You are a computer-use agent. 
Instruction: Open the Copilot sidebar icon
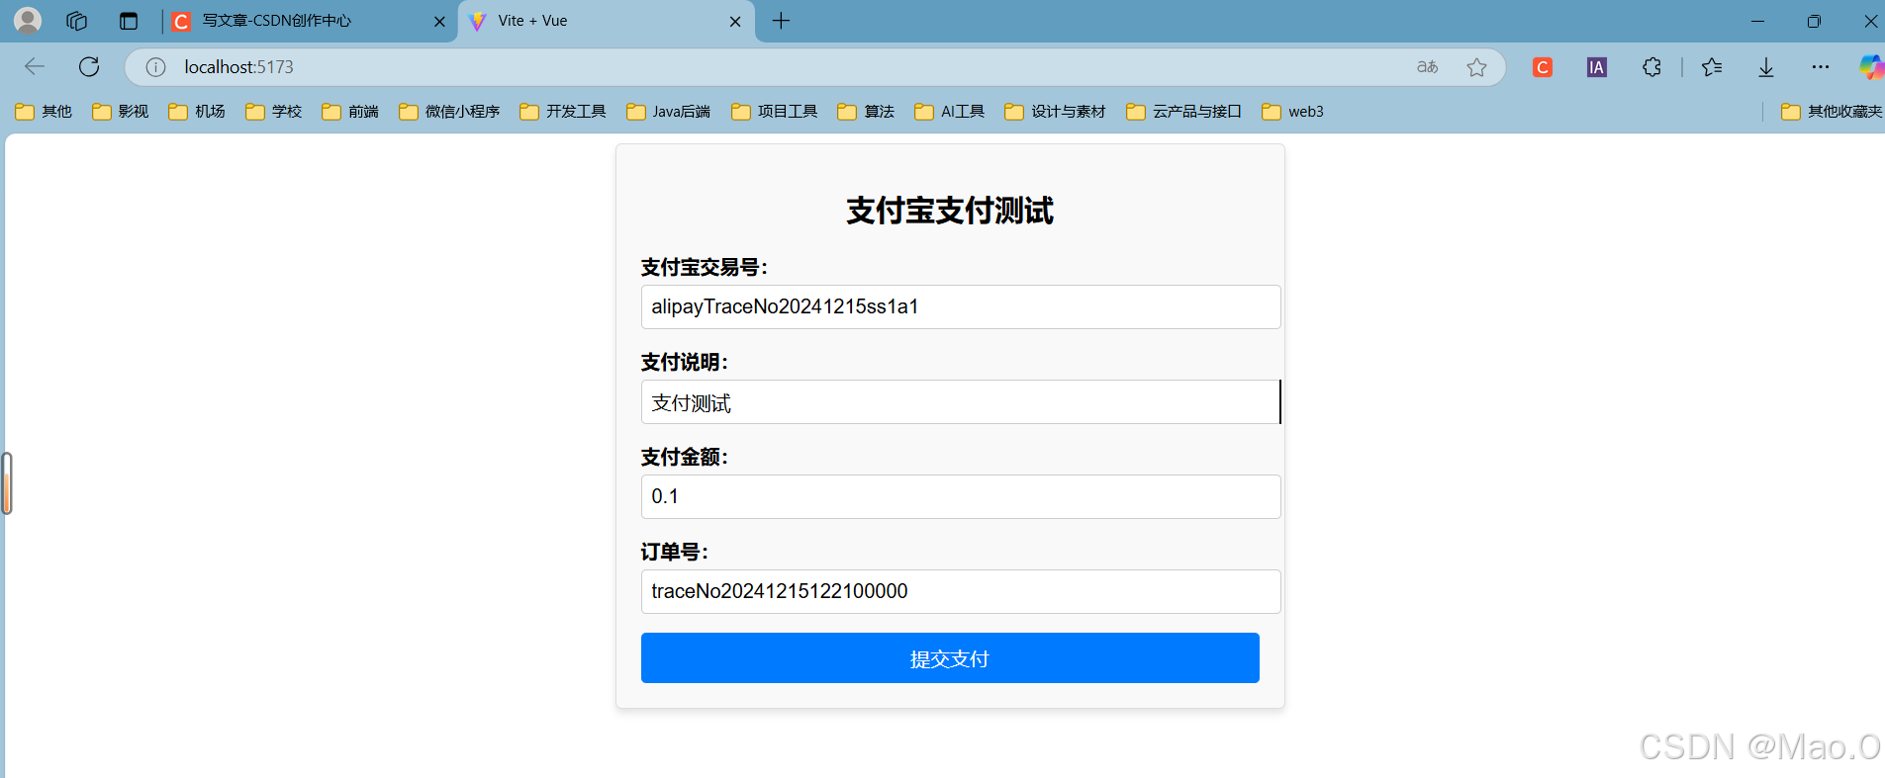point(1871,67)
